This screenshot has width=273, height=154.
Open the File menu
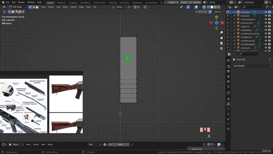point(8,3)
